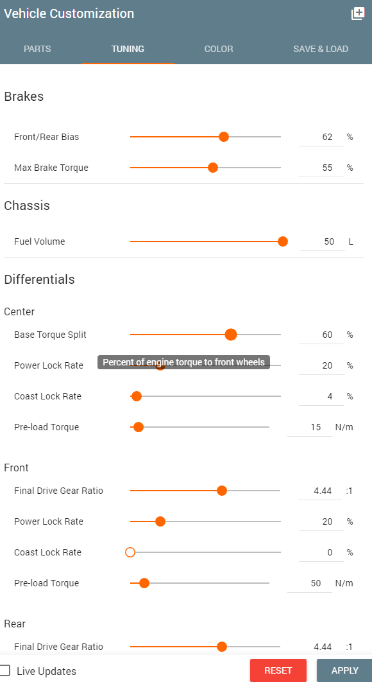Click the APPLY button
The height and width of the screenshot is (682, 372).
coord(344,670)
